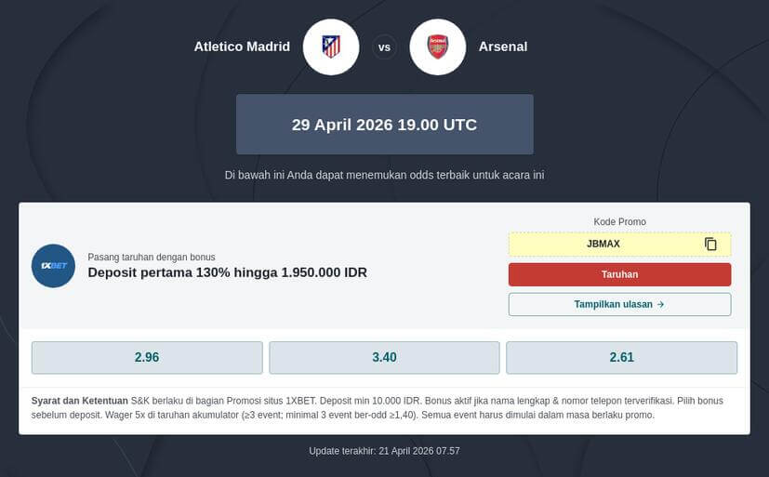Select the 2.96 home win odds
Image resolution: width=769 pixels, height=477 pixels.
[x=147, y=357]
